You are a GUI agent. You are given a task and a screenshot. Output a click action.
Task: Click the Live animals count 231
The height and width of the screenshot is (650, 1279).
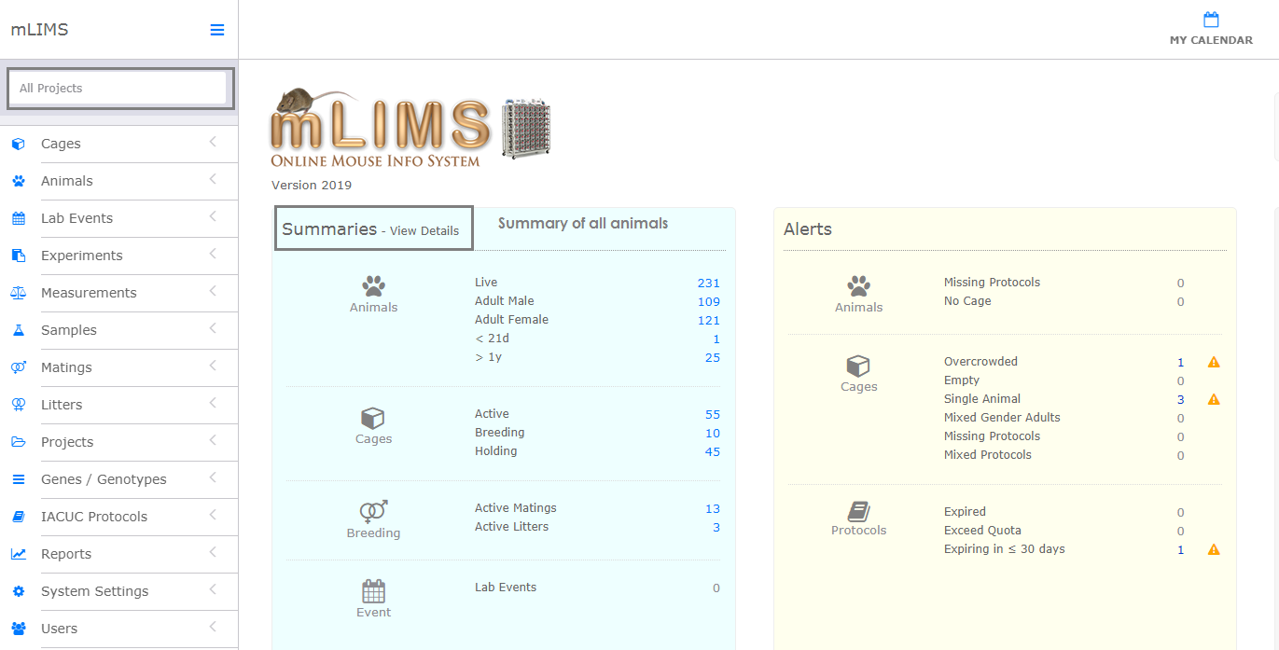(x=708, y=284)
